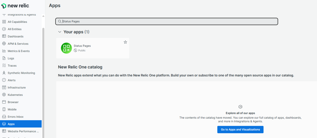Click the Apps layers icon
This screenshot has width=317, height=138.
(x=4, y=124)
